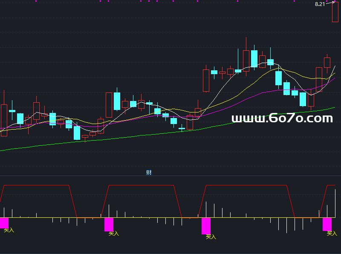Select the tallest white indicator bar at far right
Screen dimensions: 341x254
click(x=335, y=203)
